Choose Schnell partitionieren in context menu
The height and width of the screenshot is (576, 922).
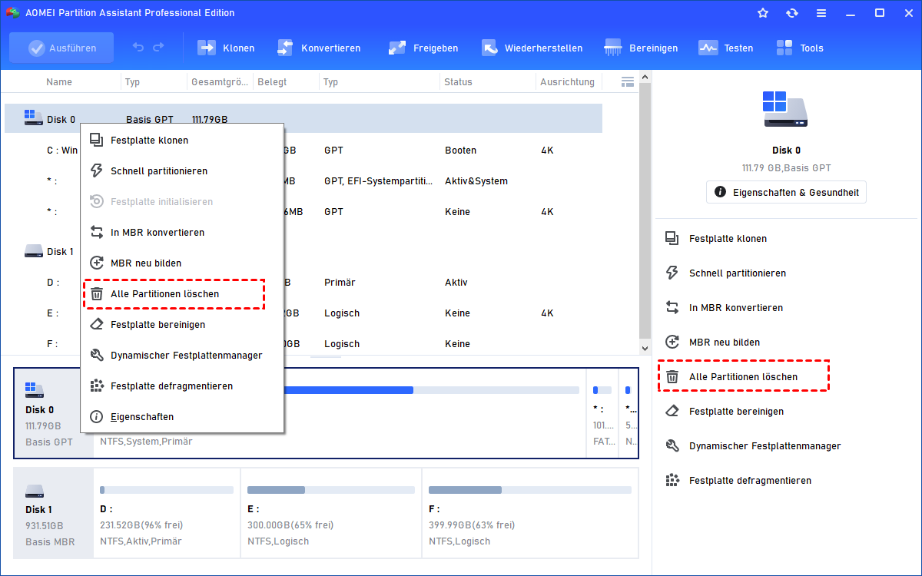(181, 170)
